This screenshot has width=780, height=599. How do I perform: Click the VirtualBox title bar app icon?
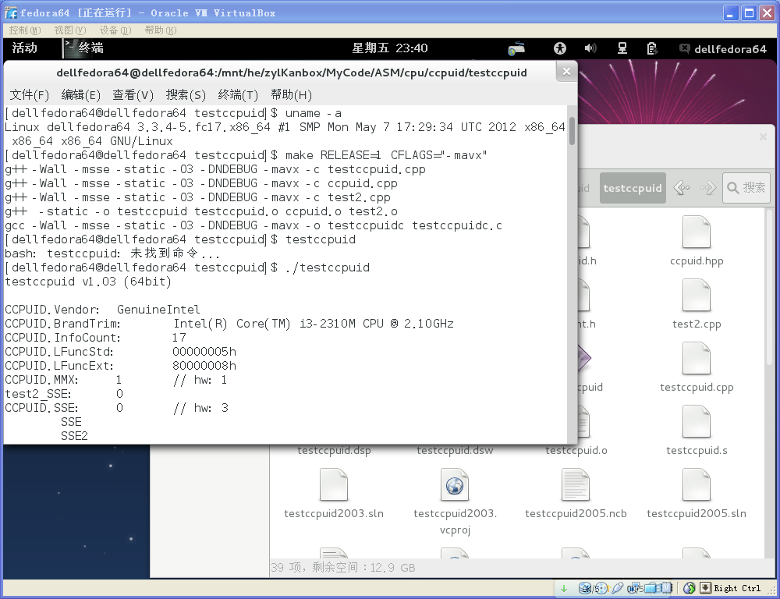(x=11, y=12)
